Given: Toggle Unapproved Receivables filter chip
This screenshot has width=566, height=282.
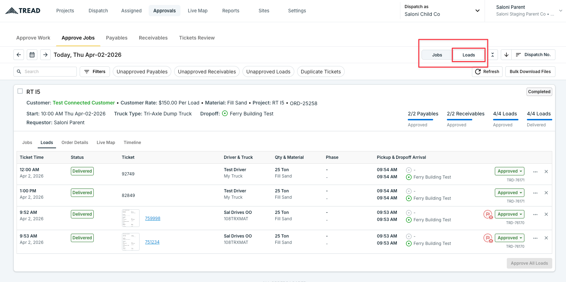Looking at the screenshot, I should 207,72.
